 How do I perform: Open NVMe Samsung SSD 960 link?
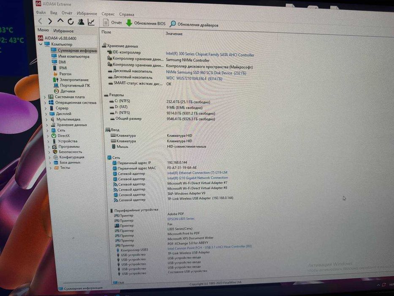tap(206, 73)
